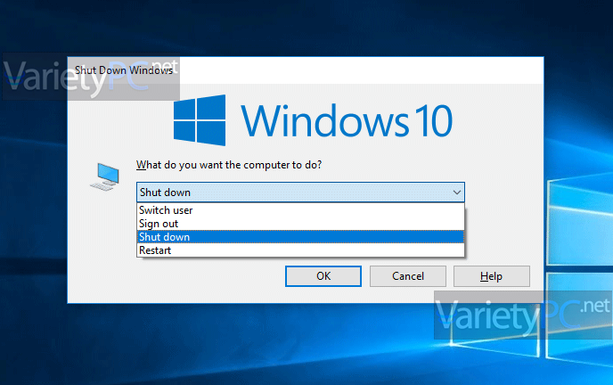
Task: Choose Sign out option
Action: [x=300, y=224]
